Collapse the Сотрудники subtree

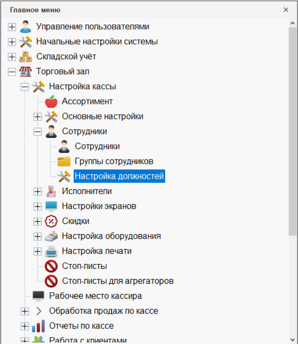38,132
